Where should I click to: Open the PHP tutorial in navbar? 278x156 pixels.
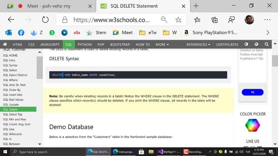(101, 45)
